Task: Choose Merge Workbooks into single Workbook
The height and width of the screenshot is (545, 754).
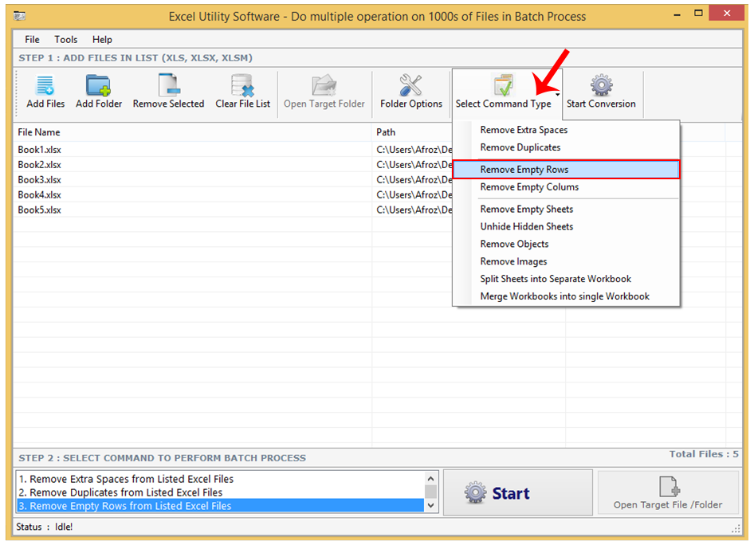Action: (566, 296)
